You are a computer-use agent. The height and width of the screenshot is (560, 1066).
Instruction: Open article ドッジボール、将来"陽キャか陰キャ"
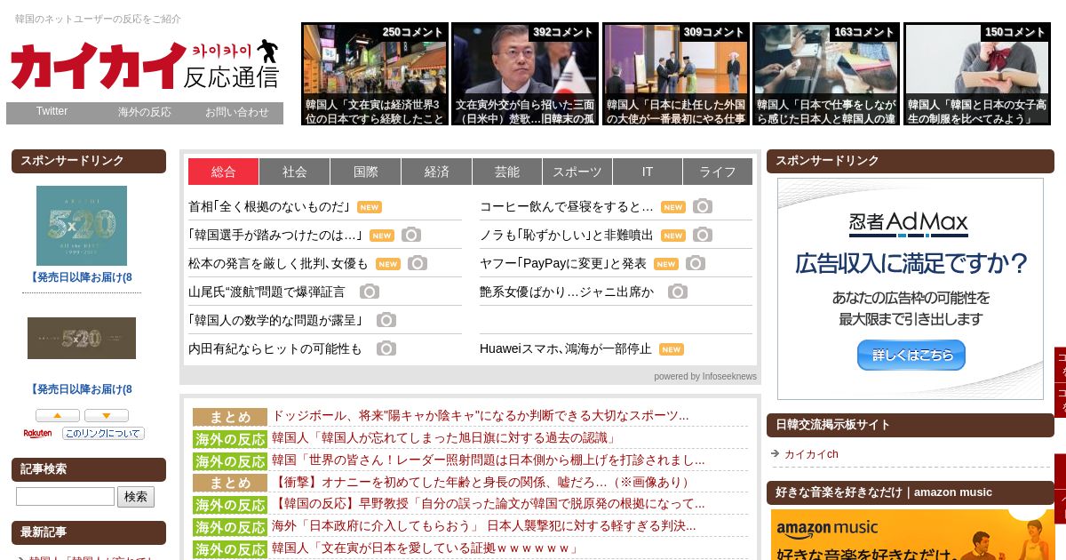[480, 416]
